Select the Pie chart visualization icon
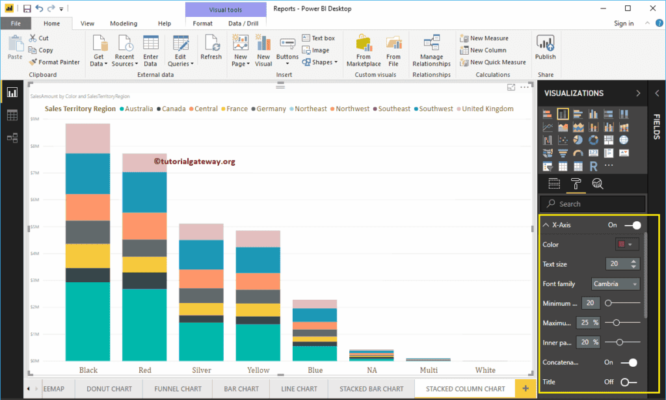The width and height of the screenshot is (666, 400). pyautogui.click(x=577, y=140)
